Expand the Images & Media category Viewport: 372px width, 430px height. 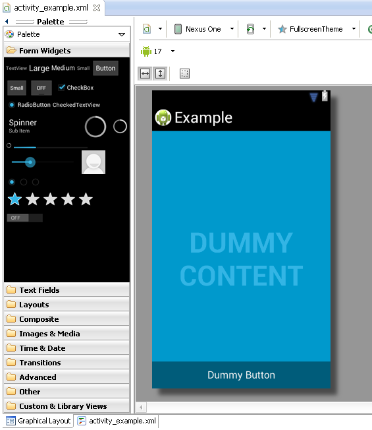pyautogui.click(x=66, y=334)
